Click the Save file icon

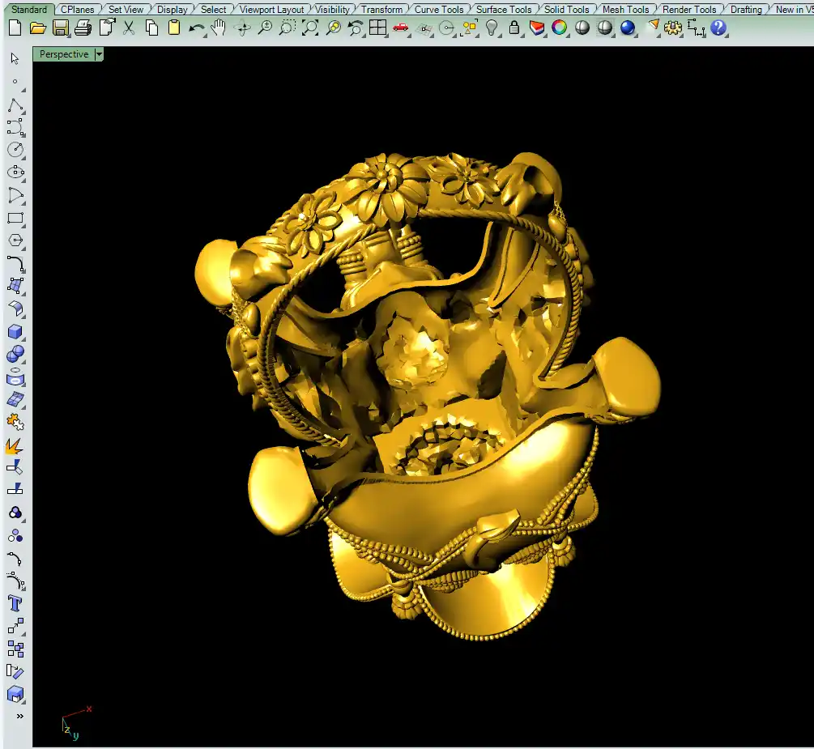click(x=60, y=28)
